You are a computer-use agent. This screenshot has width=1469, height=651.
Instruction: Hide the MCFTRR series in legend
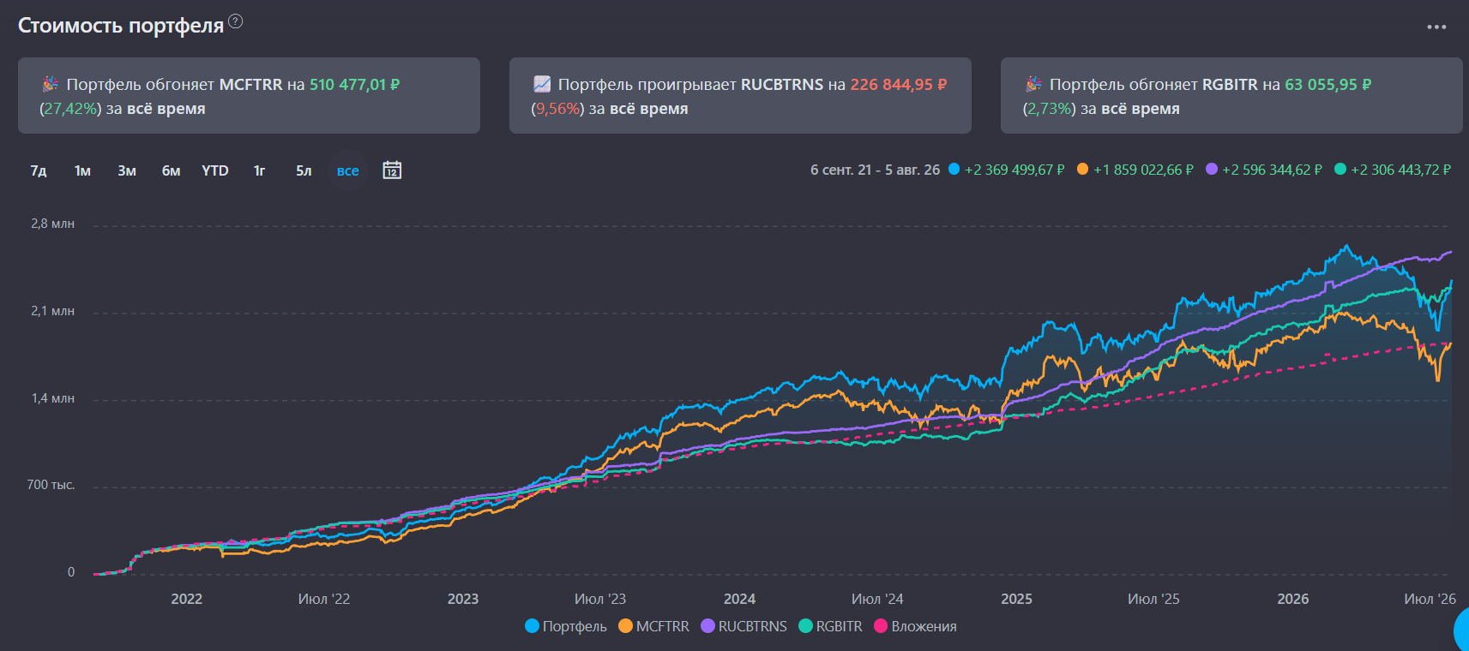pos(653,626)
